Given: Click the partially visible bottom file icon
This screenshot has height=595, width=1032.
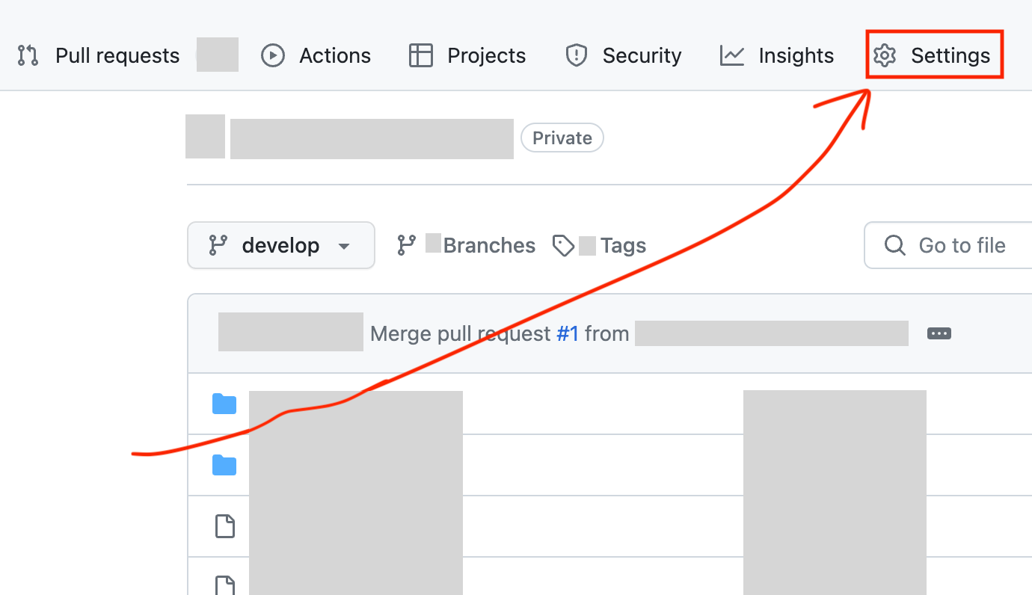Looking at the screenshot, I should coord(225,585).
